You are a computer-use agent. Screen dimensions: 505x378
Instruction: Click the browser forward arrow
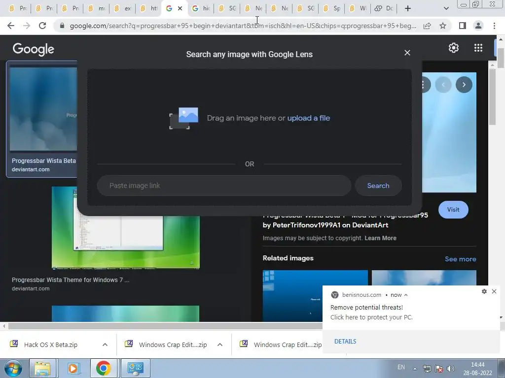[x=27, y=26]
